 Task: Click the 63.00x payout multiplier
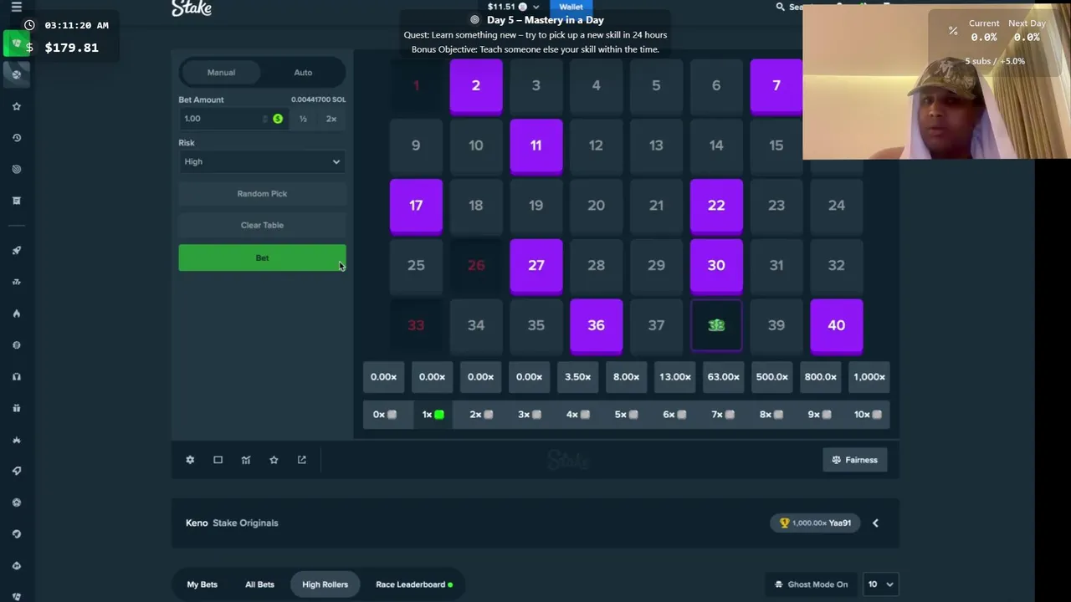(723, 377)
